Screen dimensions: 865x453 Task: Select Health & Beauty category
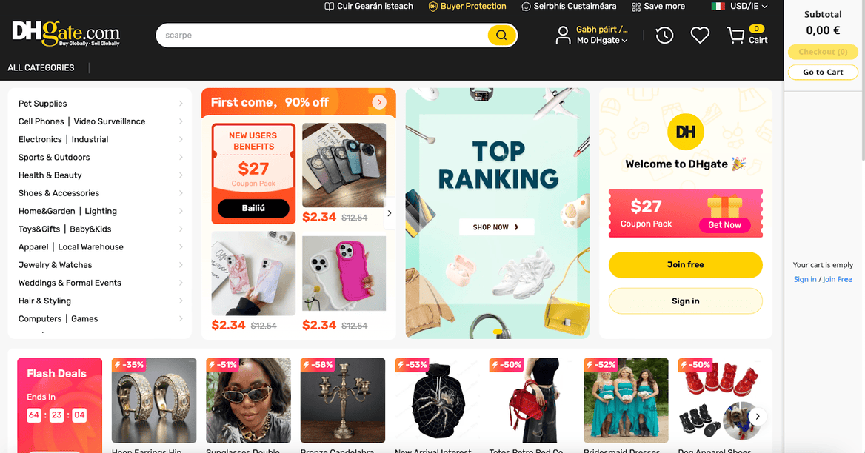tap(50, 175)
